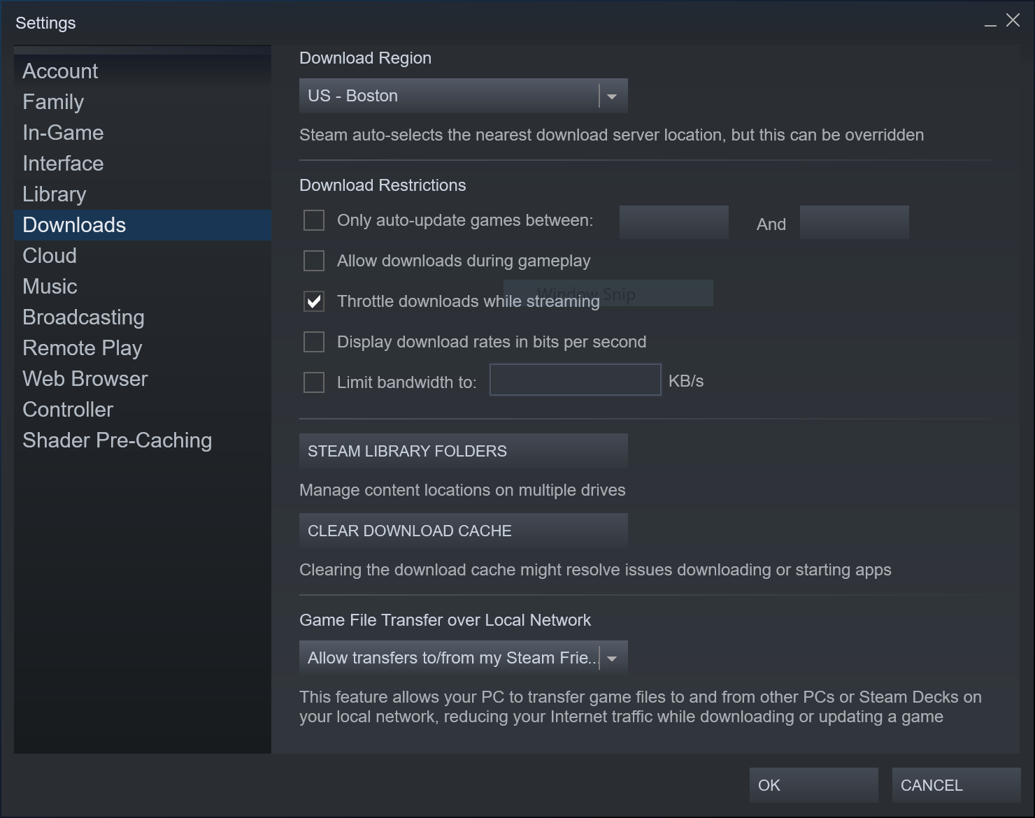Enable only auto-update games between checkbox

click(x=314, y=220)
